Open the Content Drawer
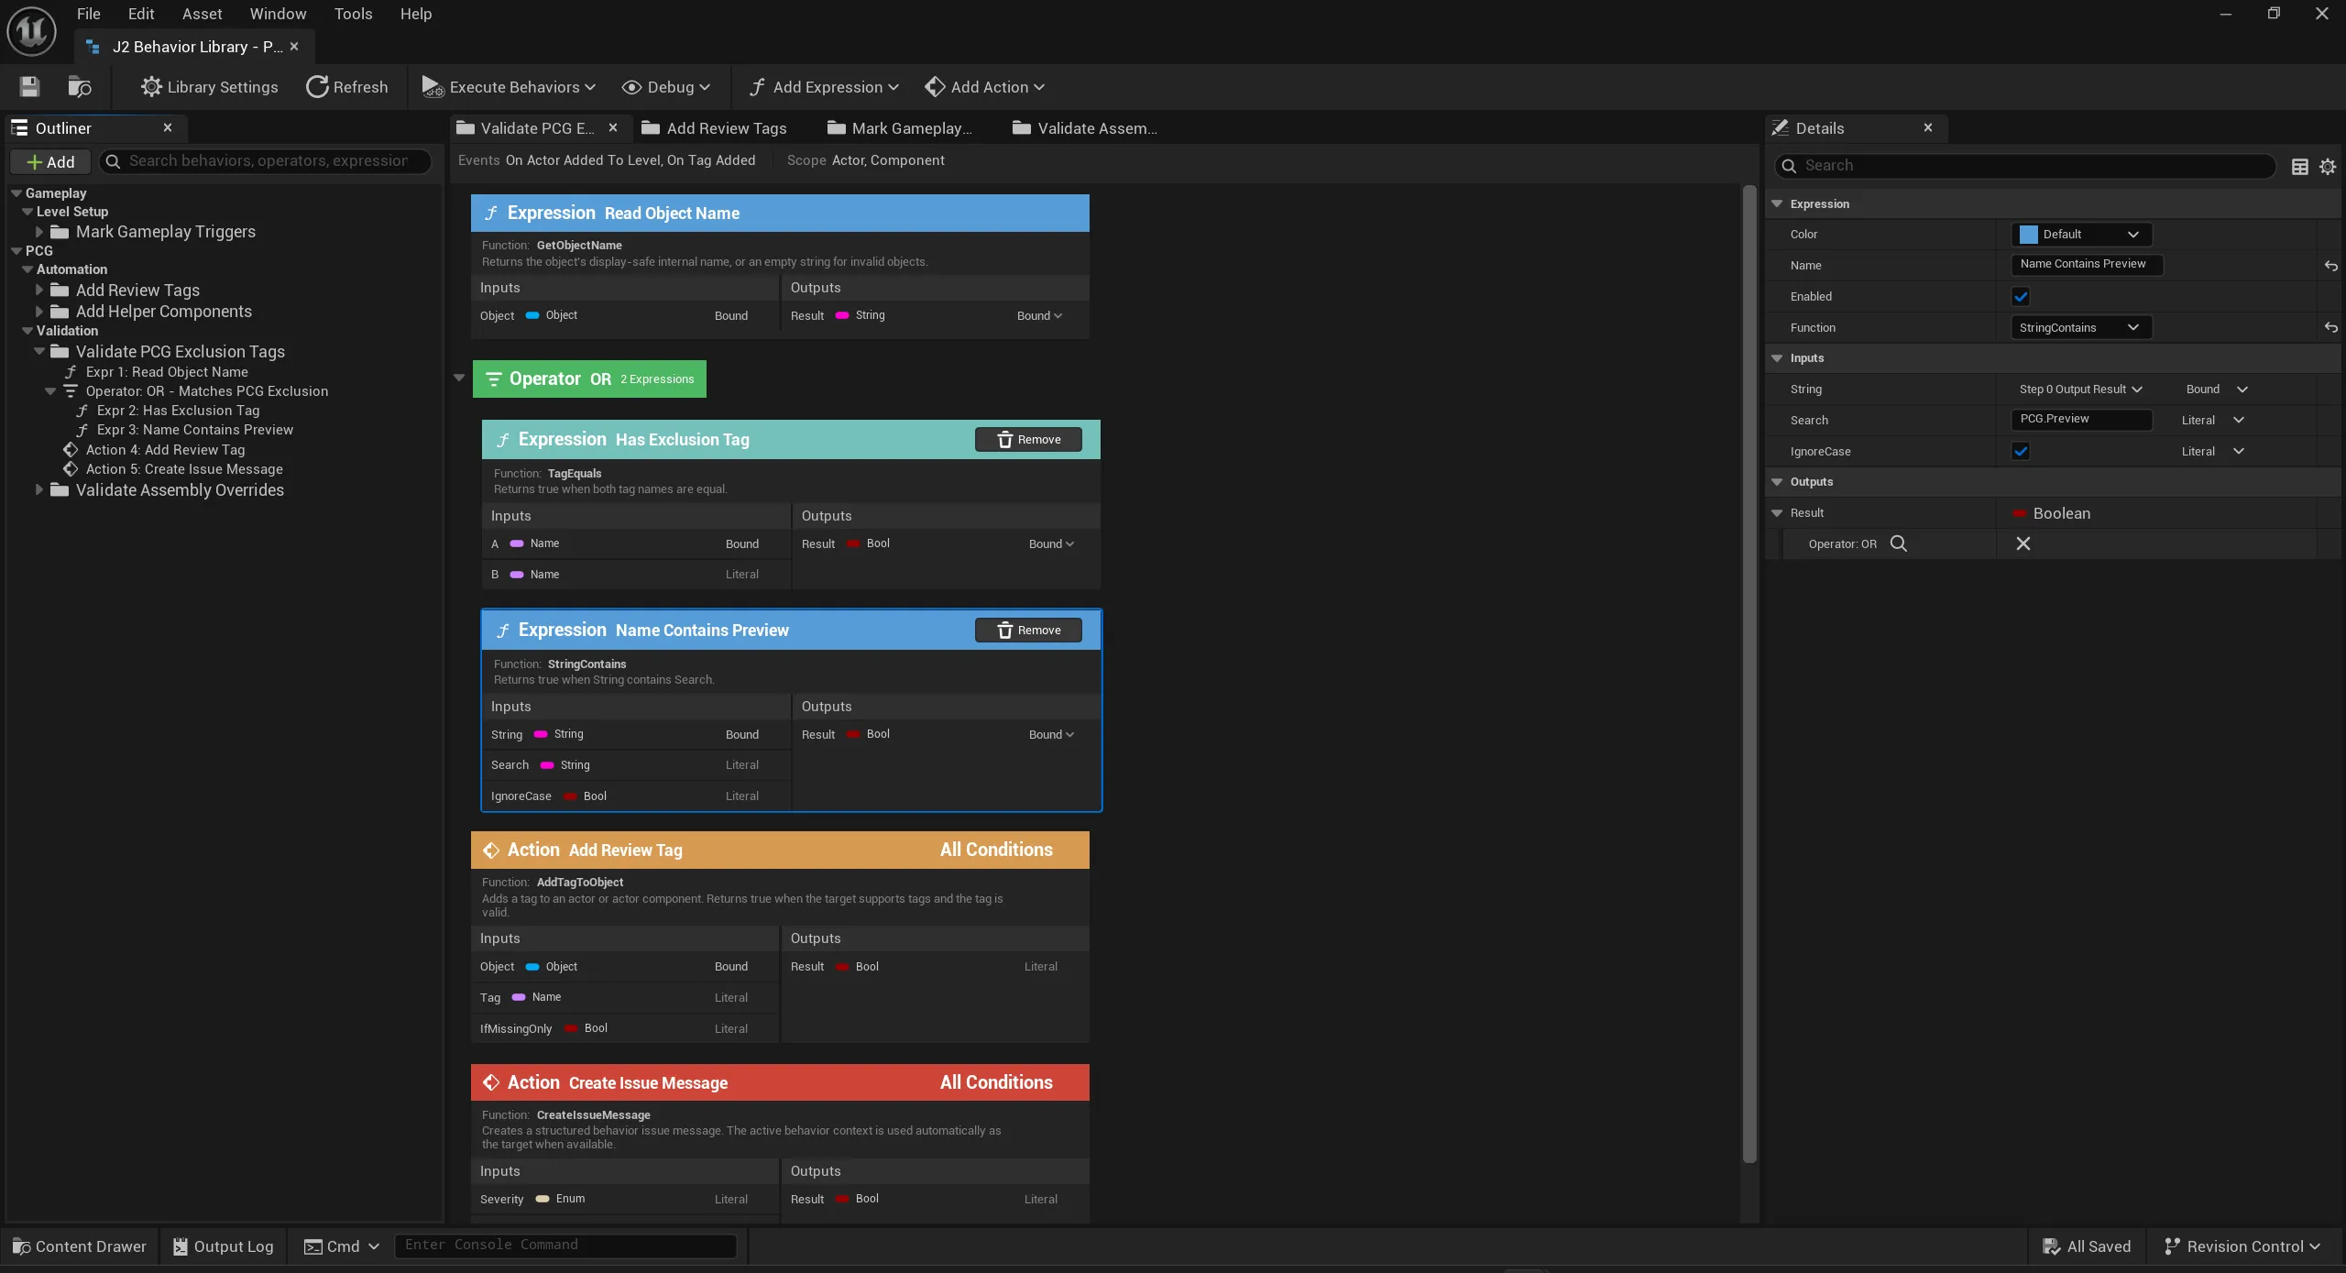This screenshot has width=2346, height=1273. (x=80, y=1246)
